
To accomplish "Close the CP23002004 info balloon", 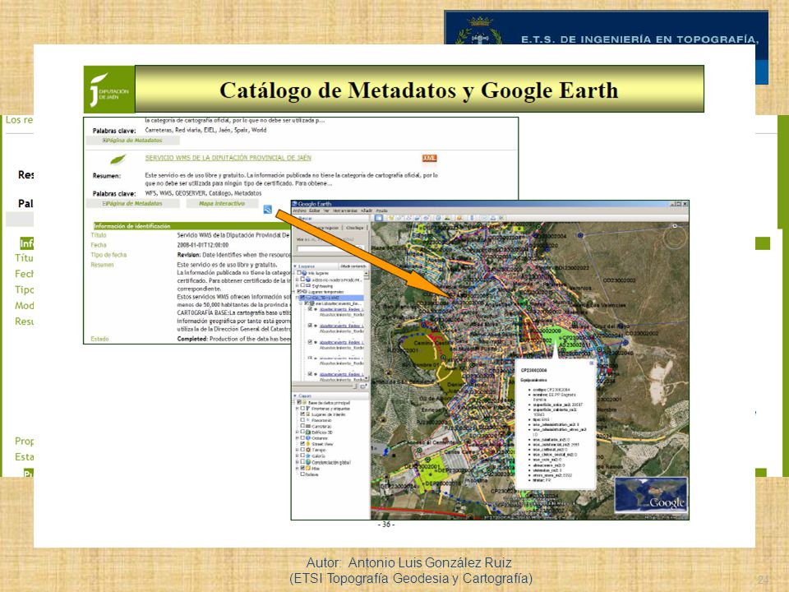I will (591, 363).
